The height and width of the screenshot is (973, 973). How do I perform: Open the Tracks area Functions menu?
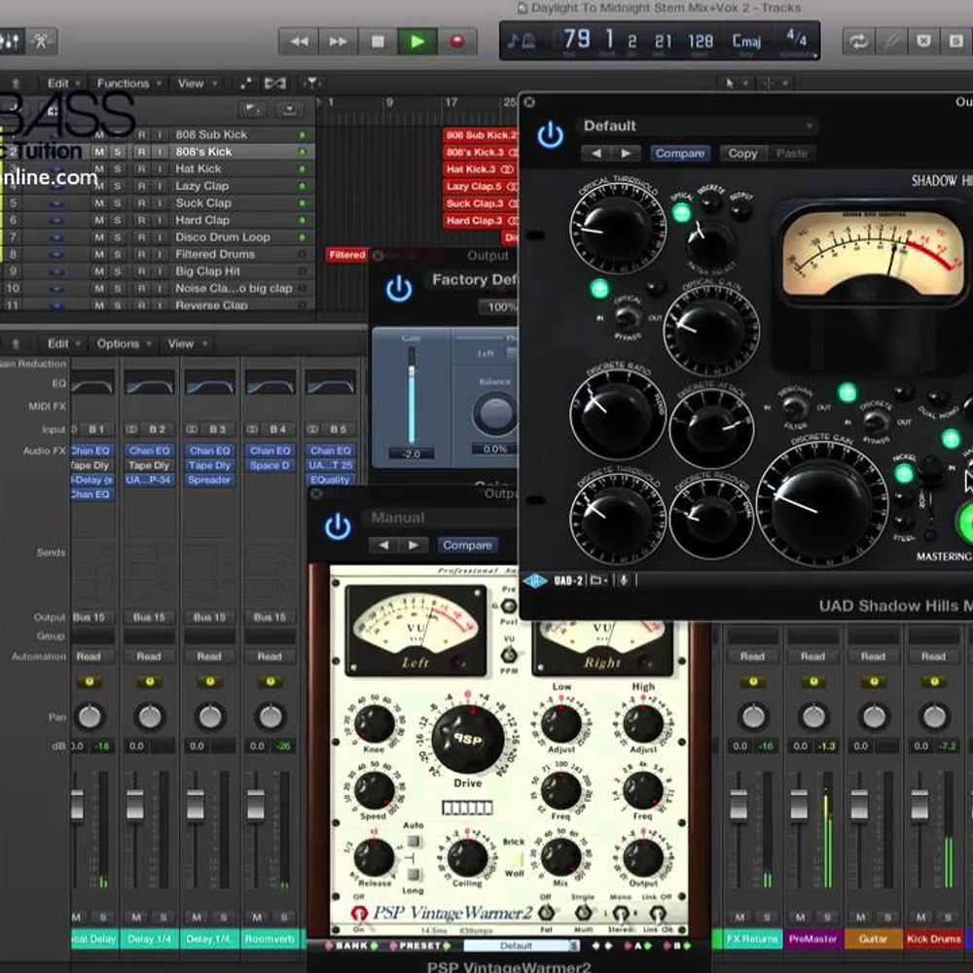pyautogui.click(x=128, y=83)
